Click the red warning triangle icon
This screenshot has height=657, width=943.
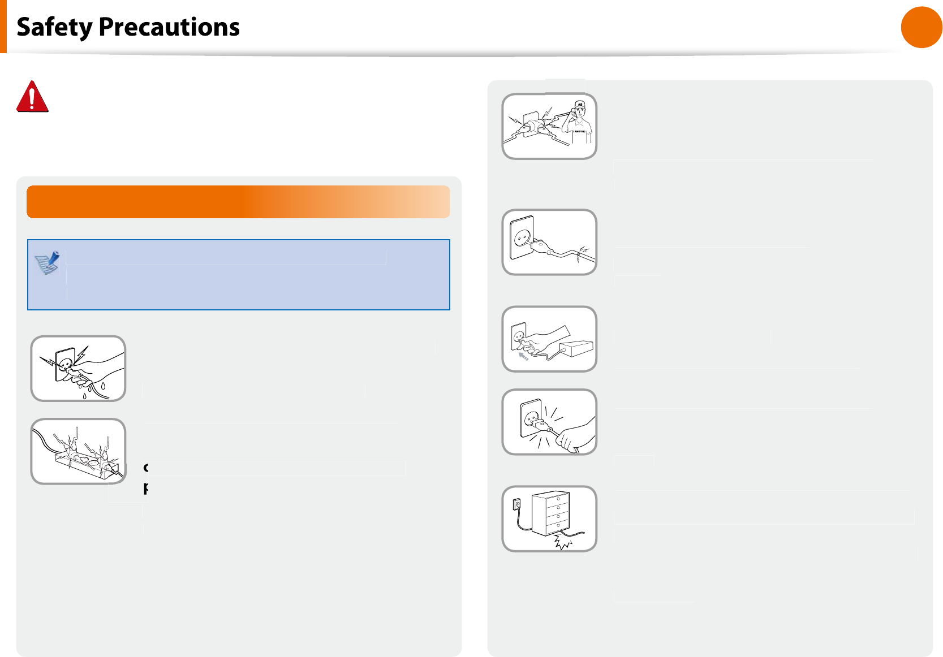point(32,97)
